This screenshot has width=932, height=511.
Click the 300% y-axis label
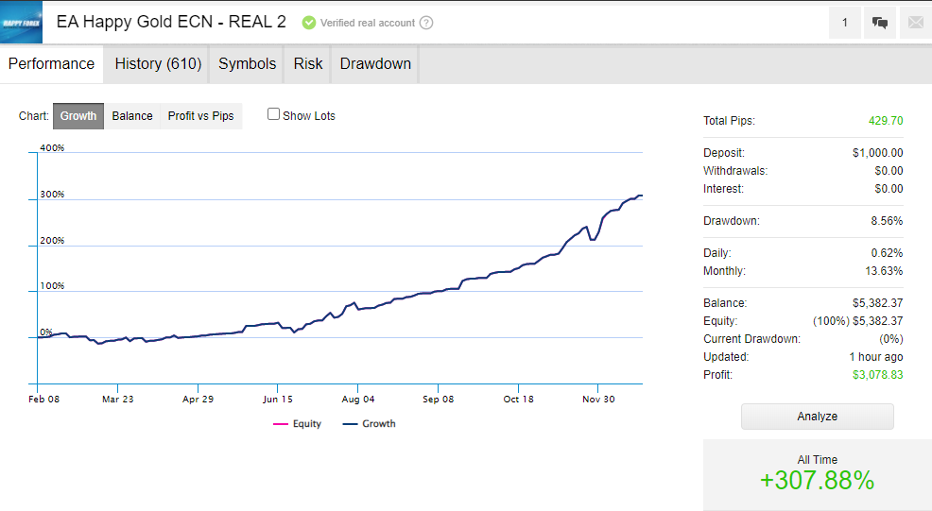tap(52, 195)
